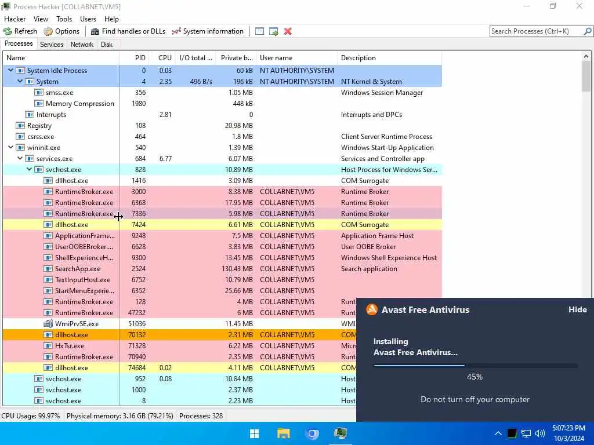This screenshot has height=445, width=594.
Task: Click the SearchApp.exe process icon
Action: pyautogui.click(x=48, y=269)
